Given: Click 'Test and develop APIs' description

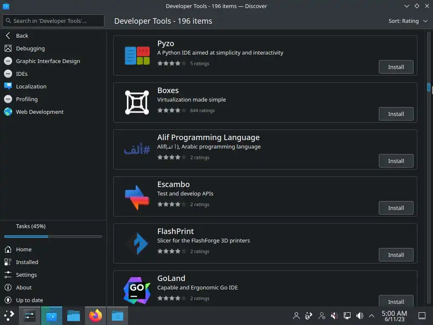Looking at the screenshot, I should 185,193.
